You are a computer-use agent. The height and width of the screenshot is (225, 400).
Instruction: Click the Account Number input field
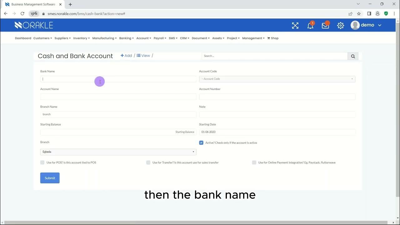[277, 97]
